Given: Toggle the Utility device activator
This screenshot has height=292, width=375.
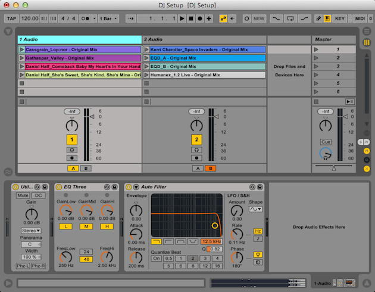Looking at the screenshot, I should 15,187.
